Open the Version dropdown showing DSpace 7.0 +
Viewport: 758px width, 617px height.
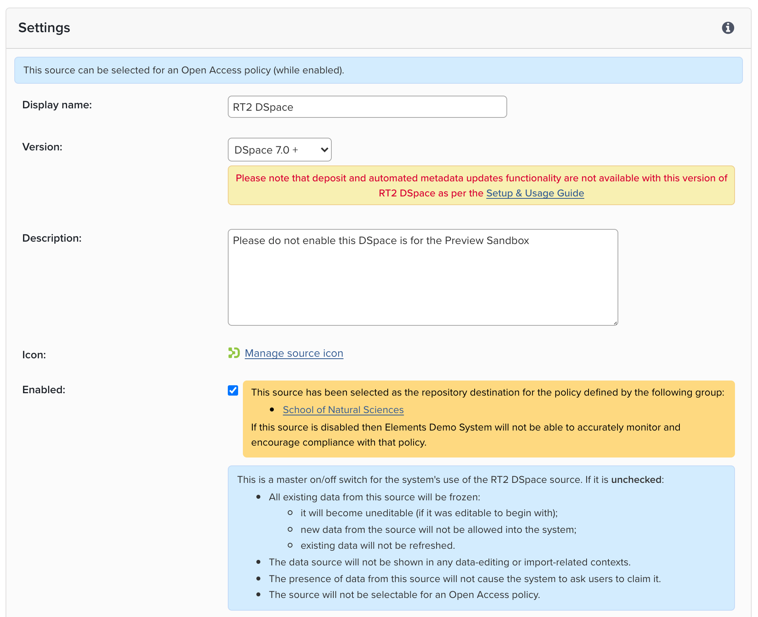(280, 150)
